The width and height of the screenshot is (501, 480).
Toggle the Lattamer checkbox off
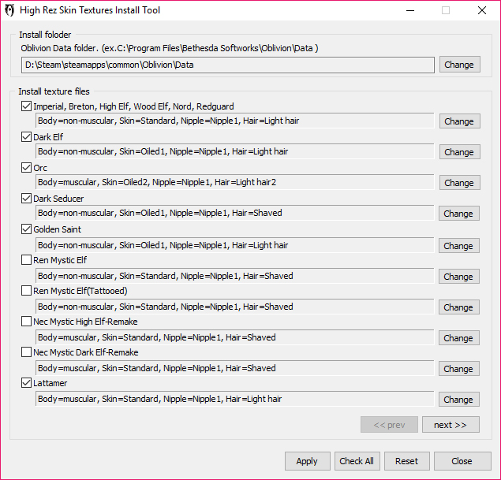pyautogui.click(x=27, y=383)
